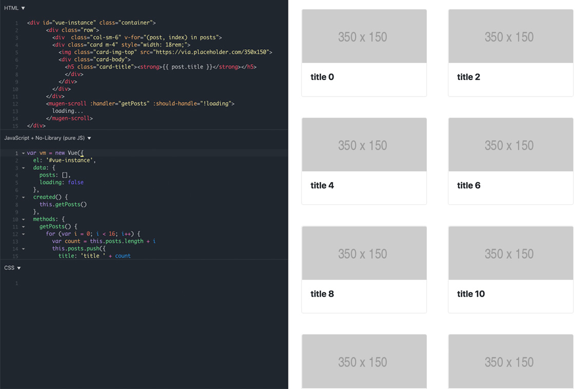
Task: Collapse the fold arrow on JS line 1
Action: click(x=23, y=153)
